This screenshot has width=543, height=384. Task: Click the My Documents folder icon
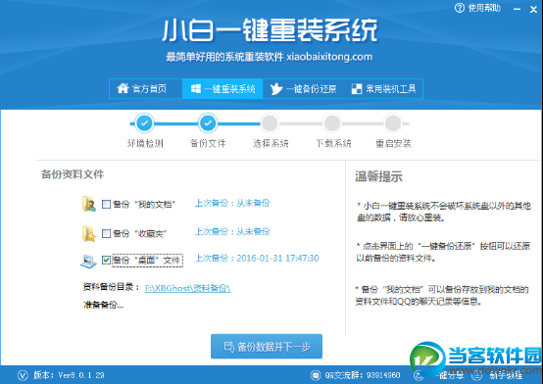click(x=88, y=204)
